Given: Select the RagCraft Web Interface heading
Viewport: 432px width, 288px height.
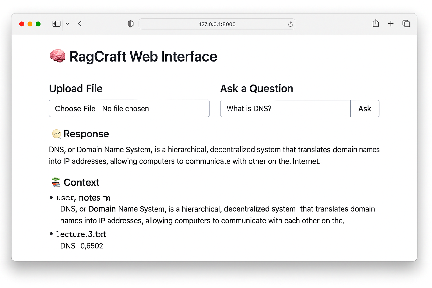Looking at the screenshot, I should 143,57.
